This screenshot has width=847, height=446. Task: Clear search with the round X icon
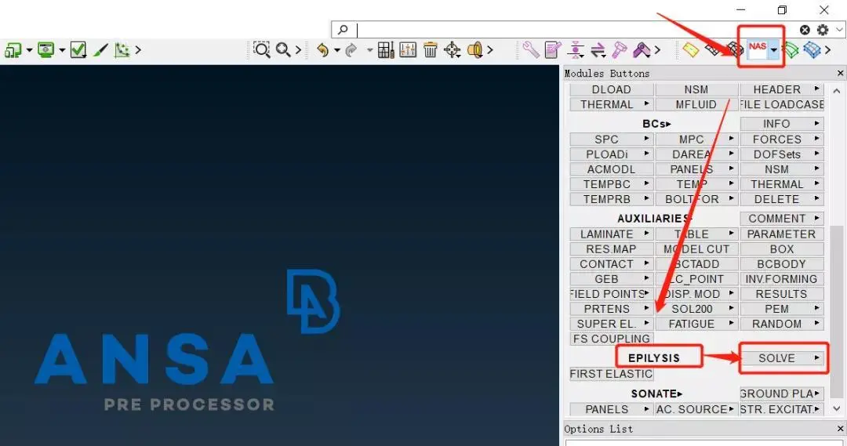point(805,30)
